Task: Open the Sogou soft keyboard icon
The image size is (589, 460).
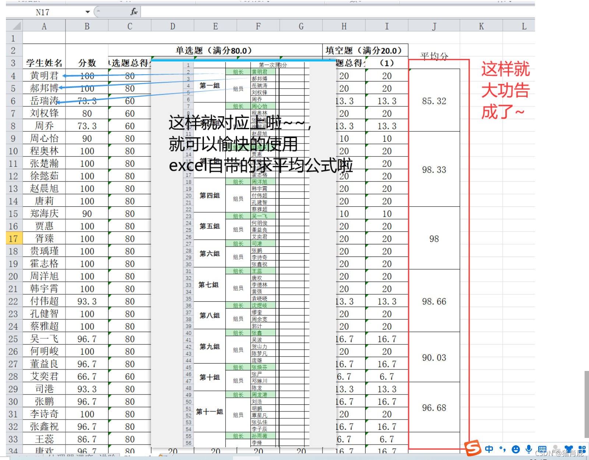Action: [x=542, y=449]
